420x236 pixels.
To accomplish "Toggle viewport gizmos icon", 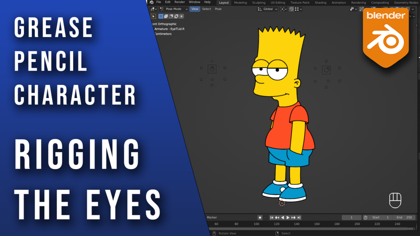I will 361,9.
